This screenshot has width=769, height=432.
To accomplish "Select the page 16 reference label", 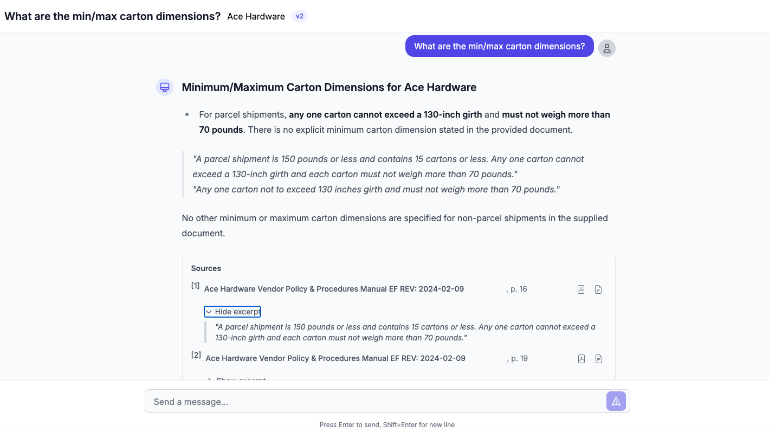I will 516,289.
